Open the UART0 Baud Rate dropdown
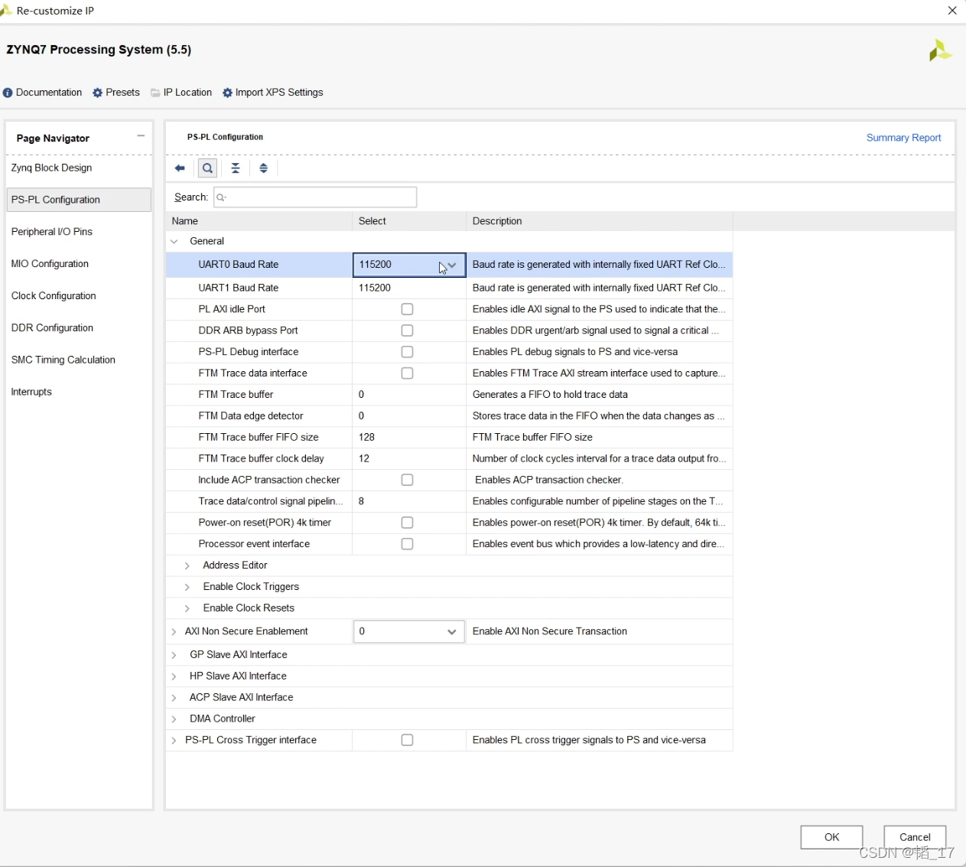 coord(451,266)
